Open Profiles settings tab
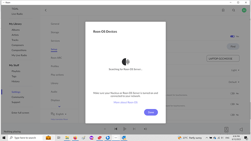 click(x=55, y=66)
